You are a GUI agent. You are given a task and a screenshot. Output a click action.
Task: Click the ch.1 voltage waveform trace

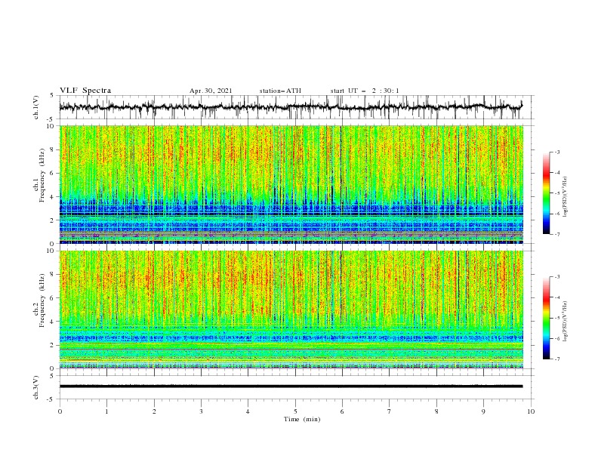[291, 107]
